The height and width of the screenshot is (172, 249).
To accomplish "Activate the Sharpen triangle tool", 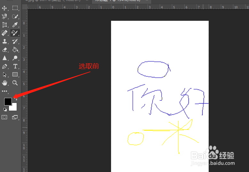I will [x=4, y=58].
